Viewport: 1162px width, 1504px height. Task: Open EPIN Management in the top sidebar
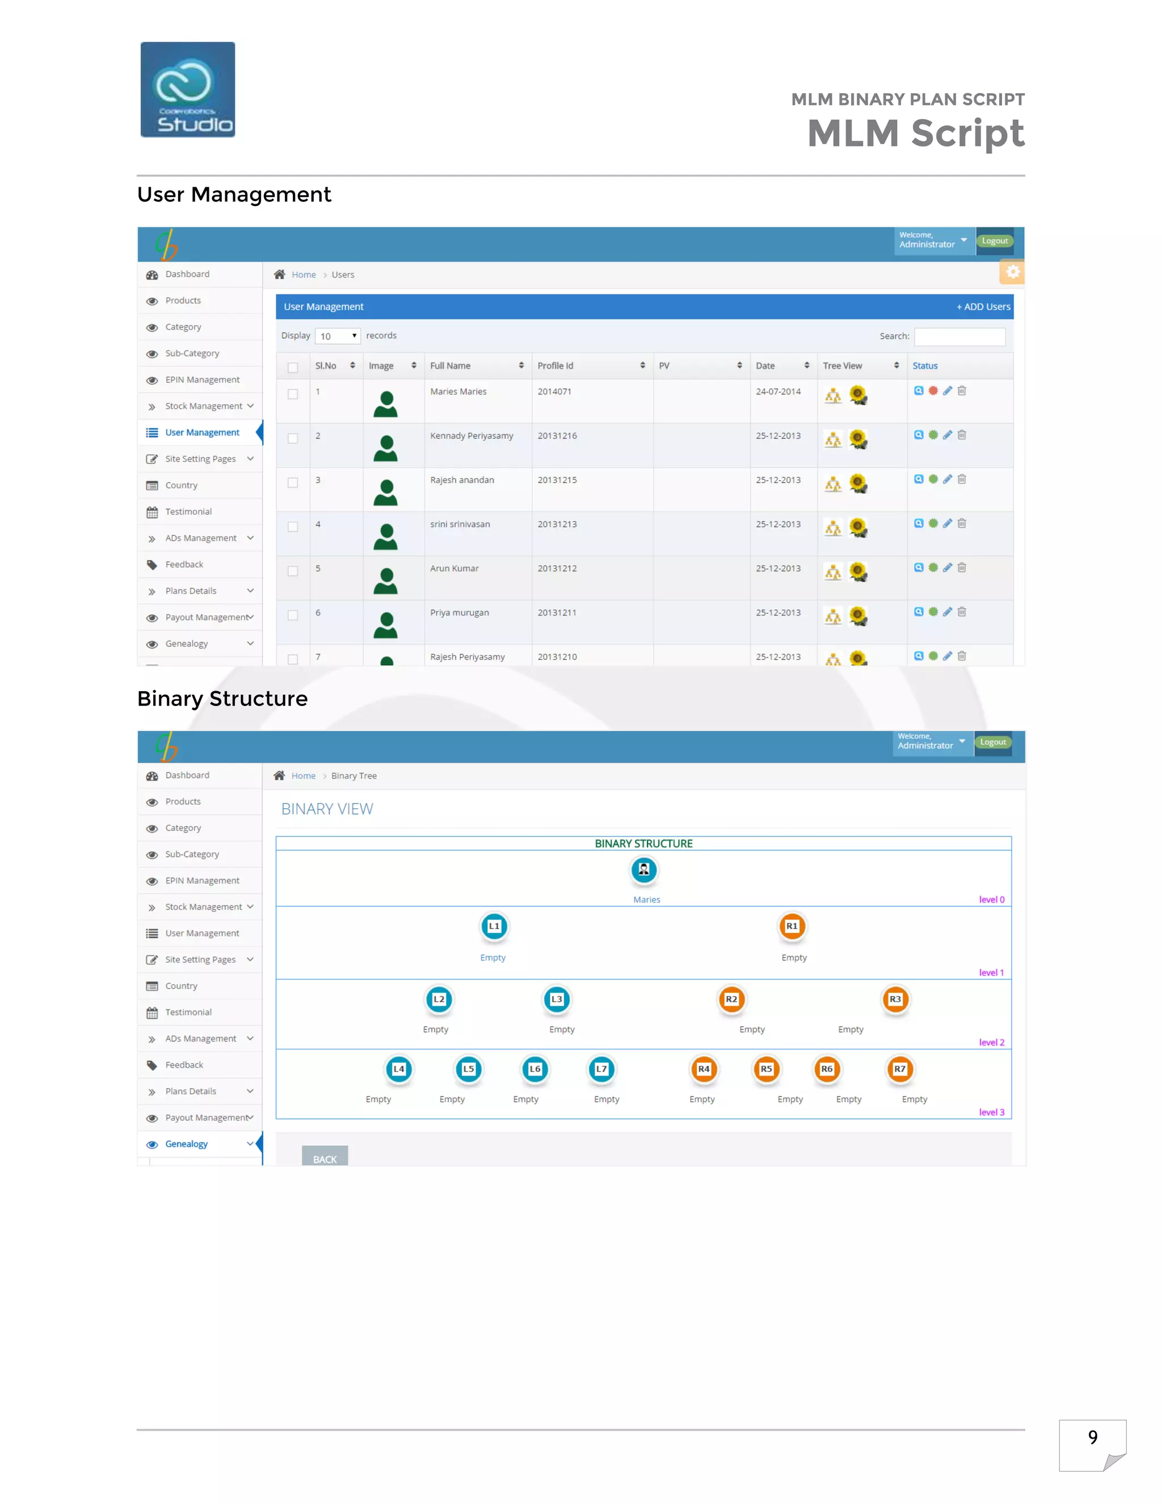[201, 380]
